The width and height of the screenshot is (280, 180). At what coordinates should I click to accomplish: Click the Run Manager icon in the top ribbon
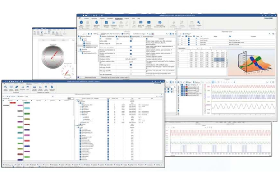click(x=81, y=23)
